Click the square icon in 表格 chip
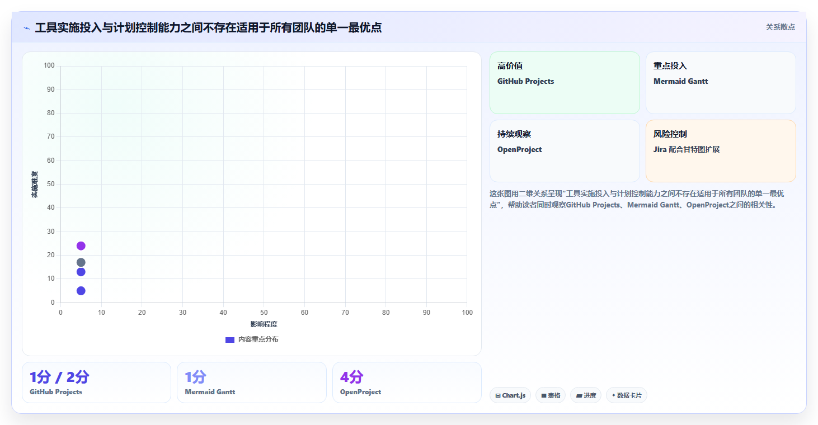The height and width of the screenshot is (425, 818). [x=544, y=396]
